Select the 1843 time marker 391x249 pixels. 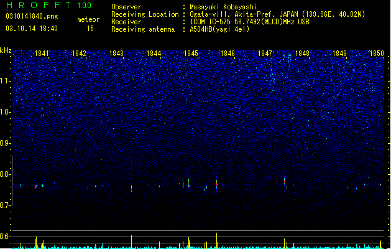click(x=116, y=54)
